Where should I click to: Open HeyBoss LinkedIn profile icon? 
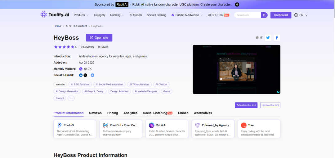click(81, 75)
